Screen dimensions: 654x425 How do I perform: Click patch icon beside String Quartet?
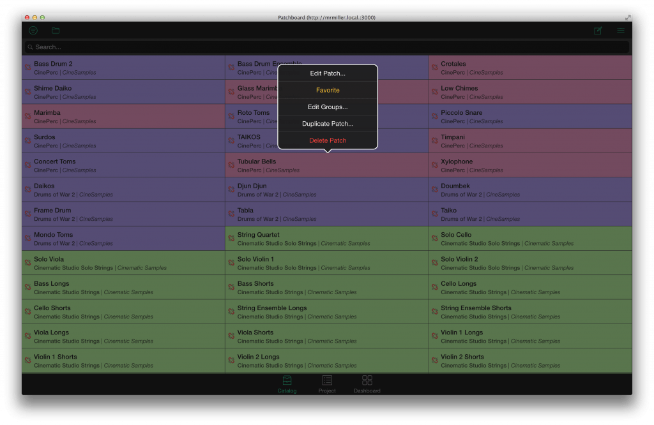[231, 238]
